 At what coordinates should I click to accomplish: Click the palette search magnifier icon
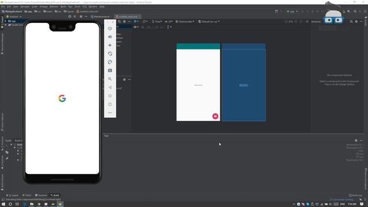119,22
